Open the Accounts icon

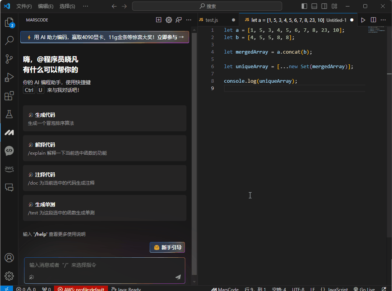(9, 258)
